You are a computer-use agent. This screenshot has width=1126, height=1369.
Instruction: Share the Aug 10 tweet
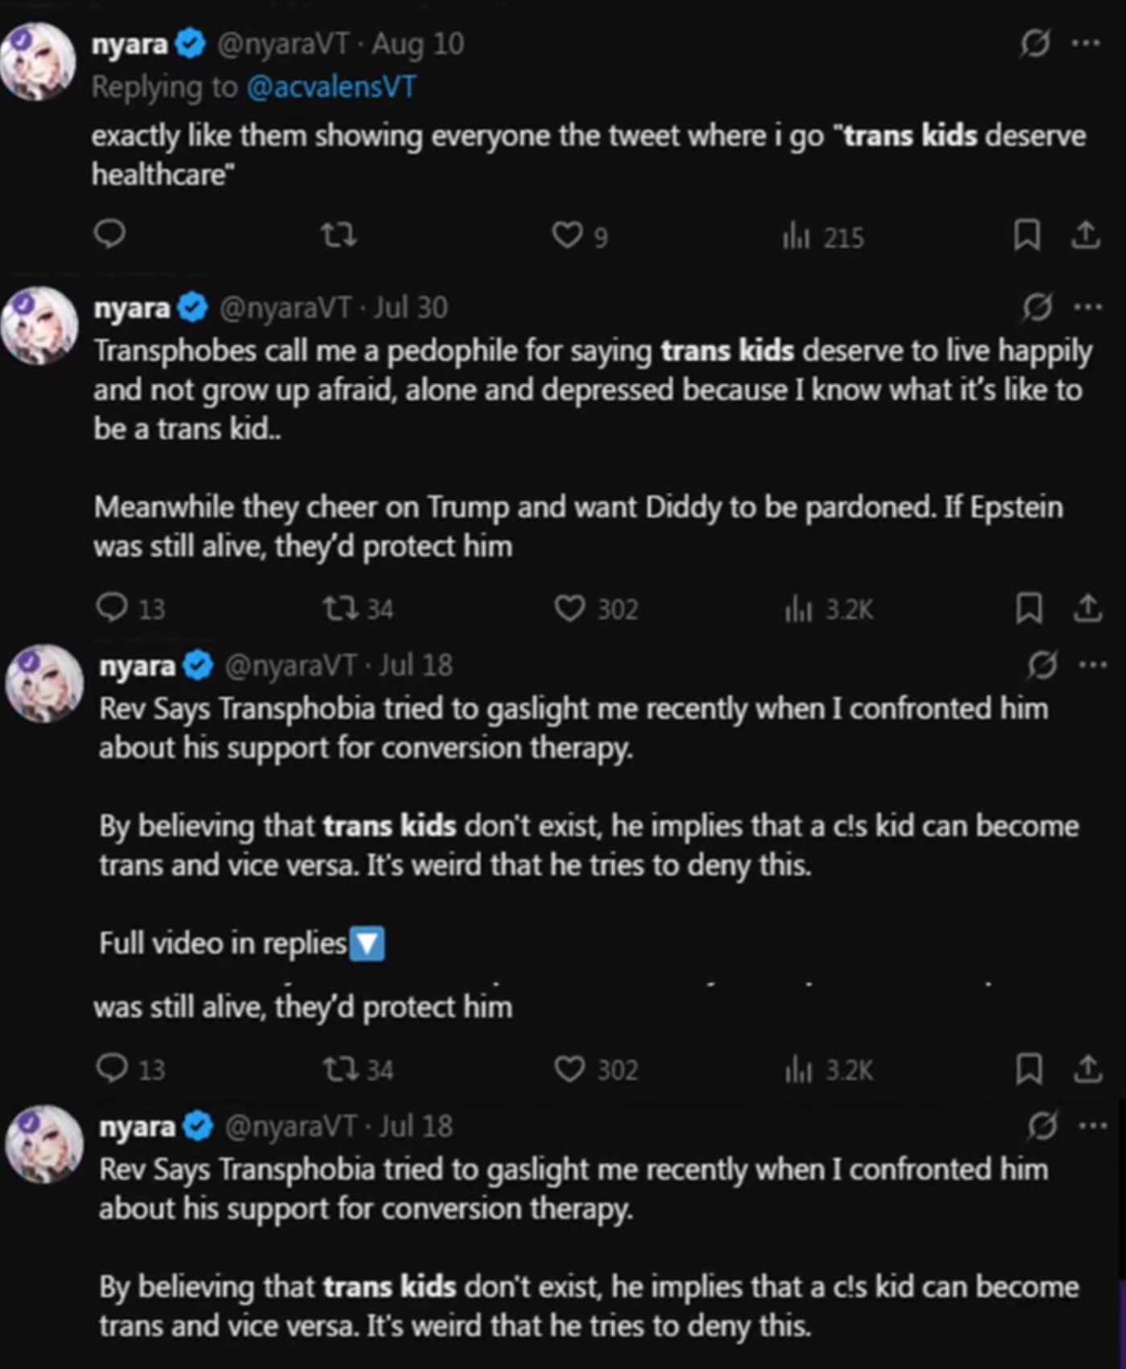point(1086,234)
